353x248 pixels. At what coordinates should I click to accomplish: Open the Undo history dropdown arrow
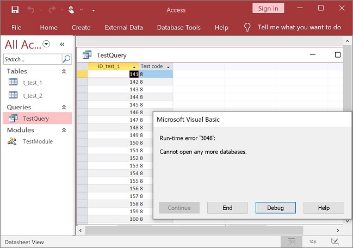point(41,10)
